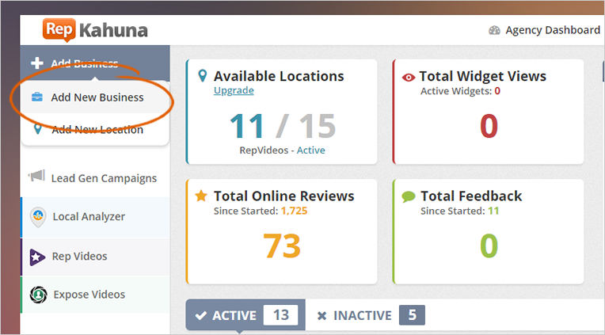The width and height of the screenshot is (605, 335).
Task: Click the location pin icon in dropdown
Action: 36,129
